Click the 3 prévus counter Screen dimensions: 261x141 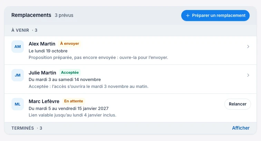pyautogui.click(x=64, y=15)
